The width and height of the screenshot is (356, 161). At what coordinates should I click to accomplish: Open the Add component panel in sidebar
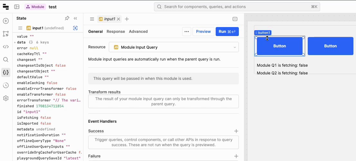coord(6,21)
